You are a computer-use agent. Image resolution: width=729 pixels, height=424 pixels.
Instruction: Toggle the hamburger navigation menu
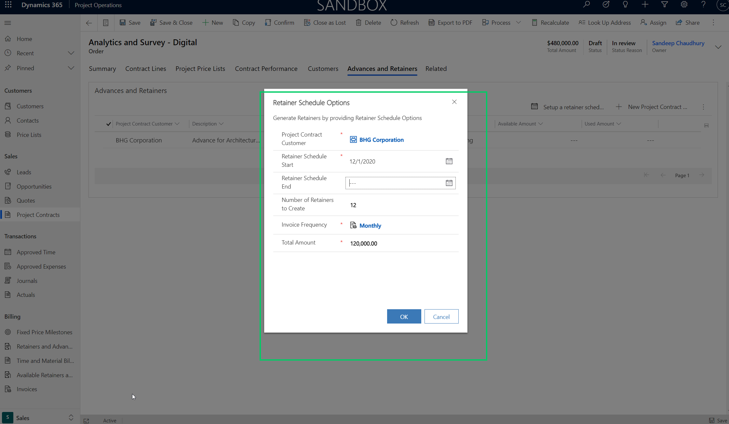pyautogui.click(x=8, y=23)
